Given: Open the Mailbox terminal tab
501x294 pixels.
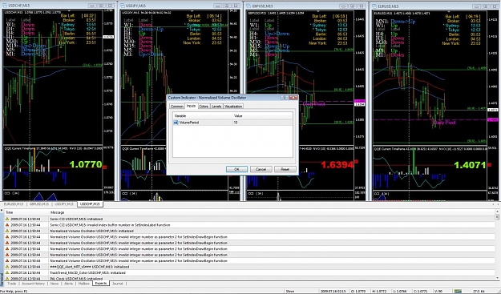Looking at the screenshot, I should [83, 284].
